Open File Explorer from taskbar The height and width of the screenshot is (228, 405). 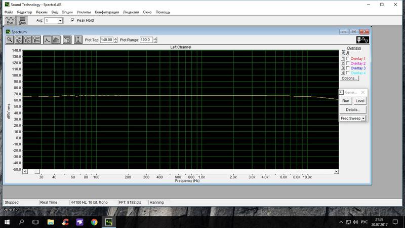tap(51, 222)
